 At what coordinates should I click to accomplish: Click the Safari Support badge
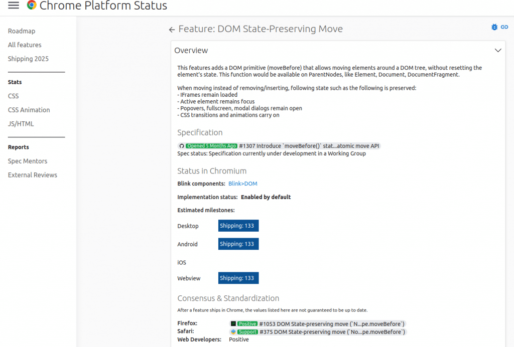click(247, 332)
